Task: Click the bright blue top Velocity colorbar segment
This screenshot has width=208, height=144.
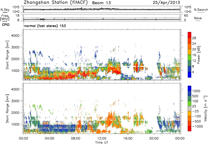Action: pos(190,88)
